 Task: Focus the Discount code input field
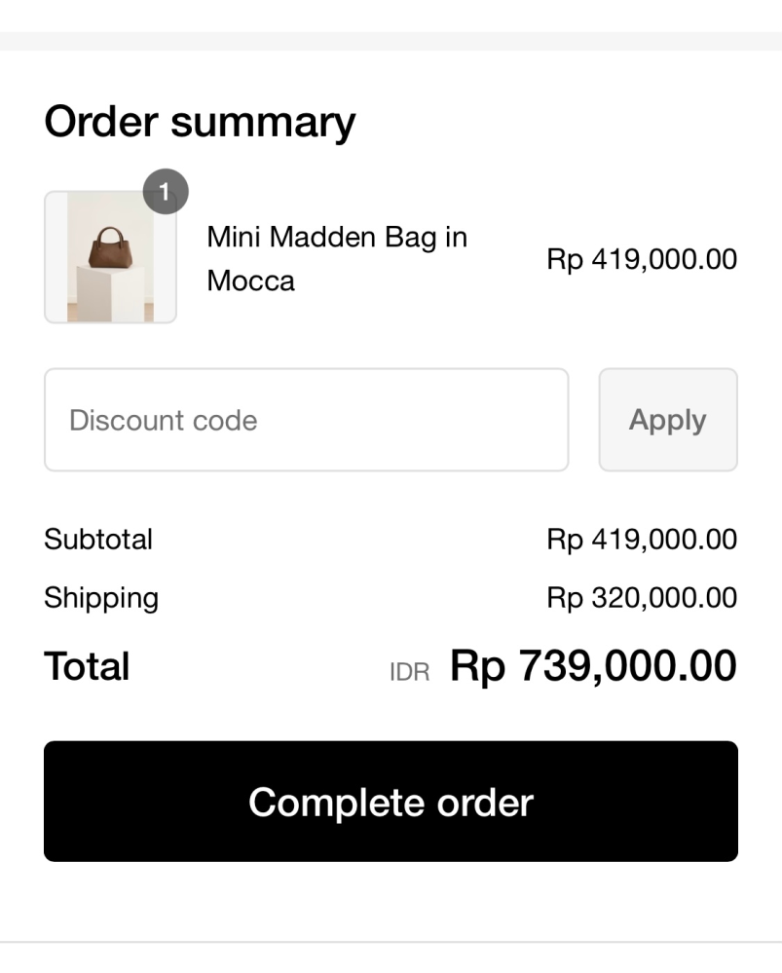point(306,420)
